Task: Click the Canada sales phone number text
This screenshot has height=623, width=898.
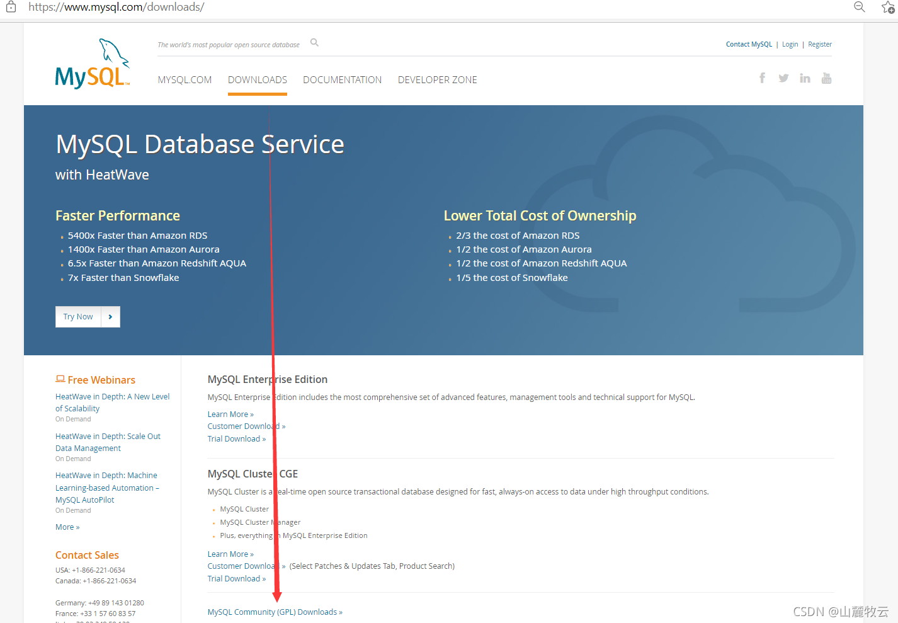Action: pos(96,581)
